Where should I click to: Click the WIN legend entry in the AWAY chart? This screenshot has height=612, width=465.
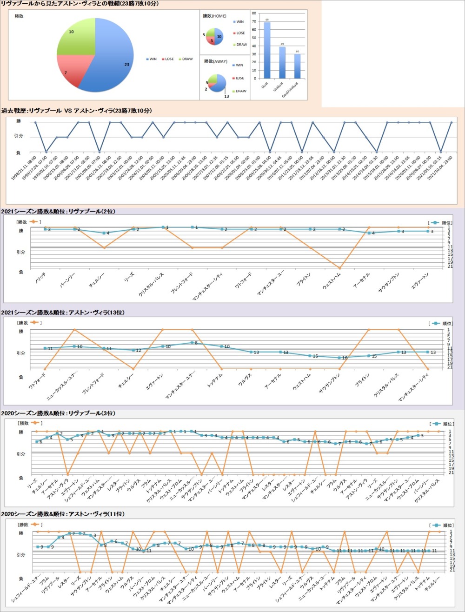[239, 65]
